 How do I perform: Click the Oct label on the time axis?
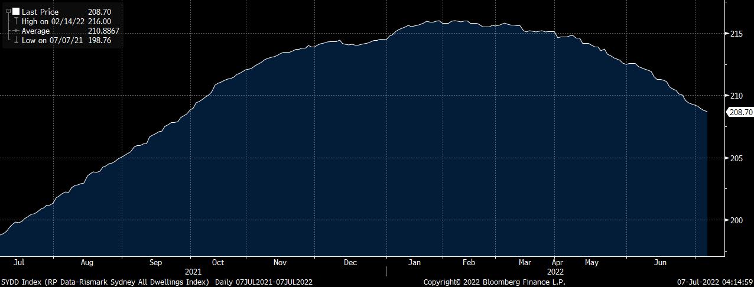[x=217, y=262]
